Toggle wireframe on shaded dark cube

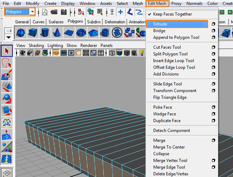click(x=127, y=53)
